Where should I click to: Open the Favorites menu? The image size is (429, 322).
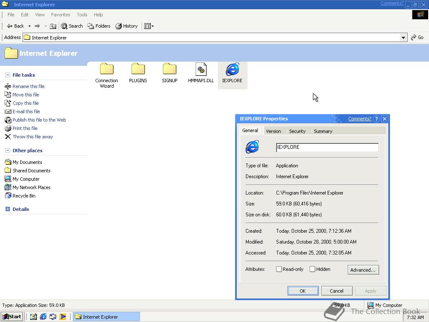point(60,14)
